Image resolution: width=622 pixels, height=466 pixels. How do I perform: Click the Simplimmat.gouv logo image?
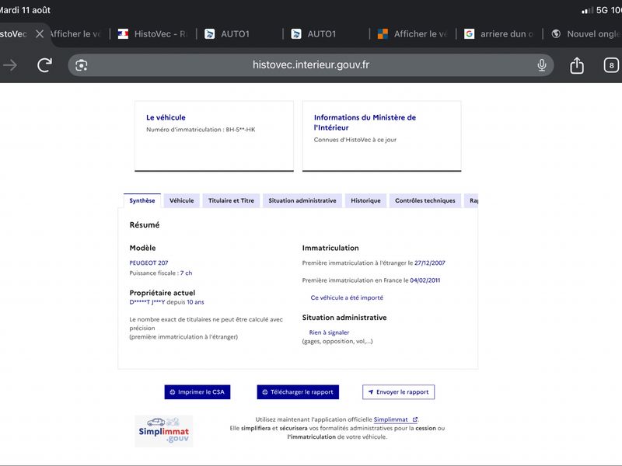[x=163, y=431]
